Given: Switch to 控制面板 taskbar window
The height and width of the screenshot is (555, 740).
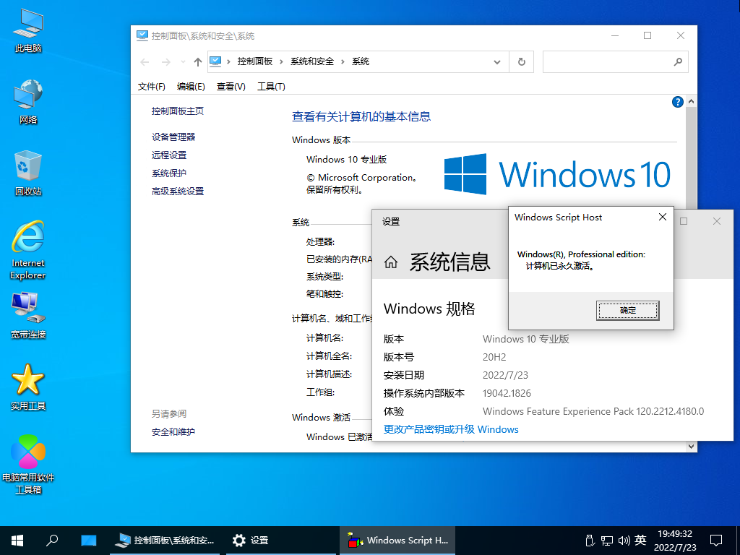Looking at the screenshot, I should click(x=165, y=541).
